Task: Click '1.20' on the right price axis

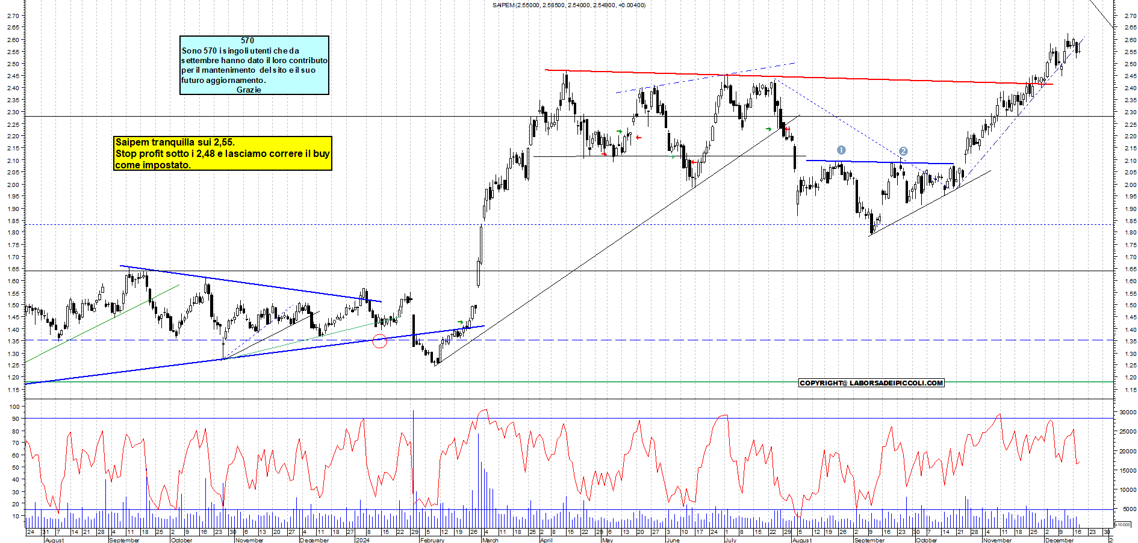Action: (1130, 378)
